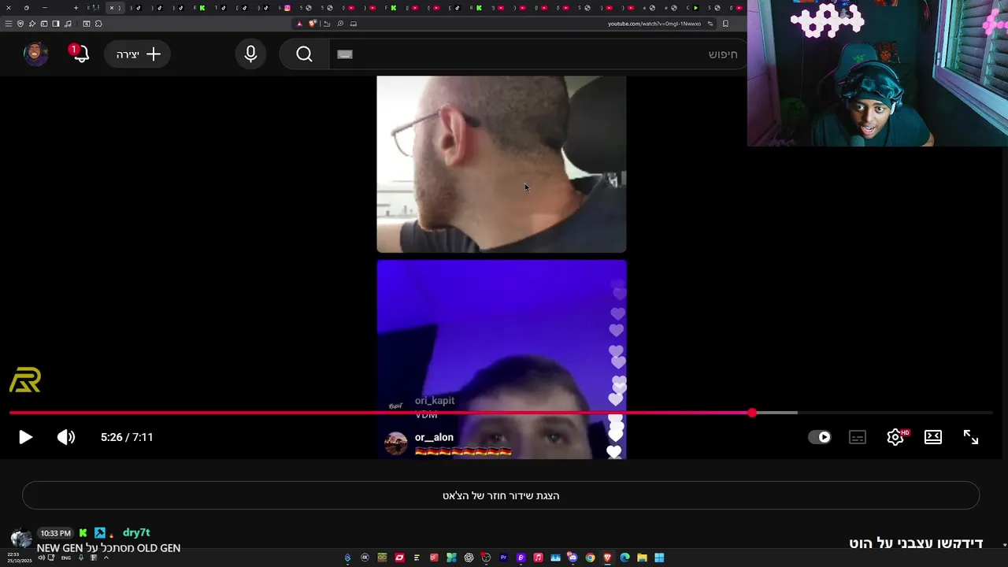This screenshot has height=567, width=1008.
Task: Click the Brave shields toolbar icon
Action: [312, 24]
